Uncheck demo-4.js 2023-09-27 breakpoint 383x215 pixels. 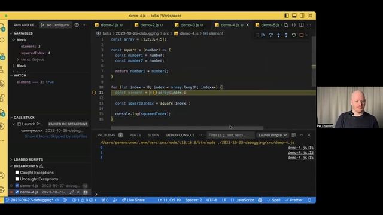pyautogui.click(x=17, y=186)
